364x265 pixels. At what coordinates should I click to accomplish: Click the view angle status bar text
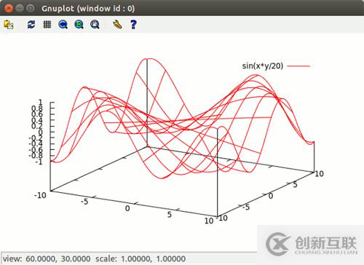click(x=47, y=258)
